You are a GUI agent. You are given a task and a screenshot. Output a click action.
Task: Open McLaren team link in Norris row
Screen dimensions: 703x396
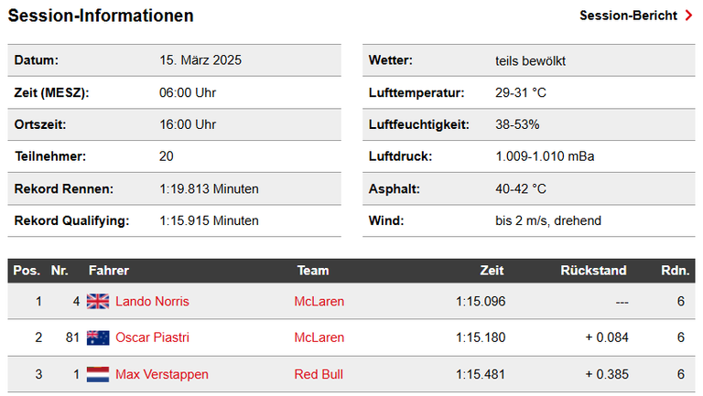click(x=319, y=302)
